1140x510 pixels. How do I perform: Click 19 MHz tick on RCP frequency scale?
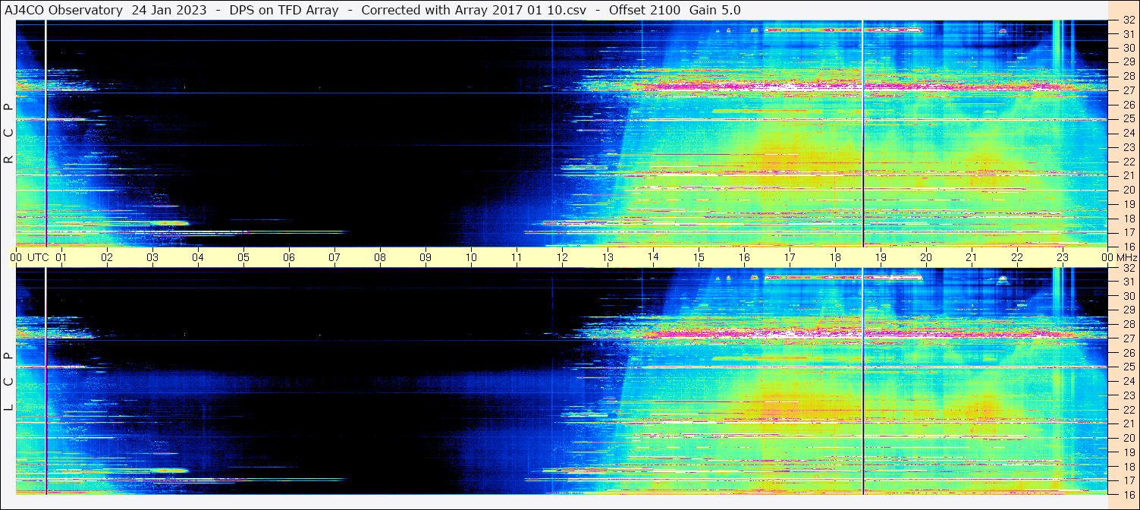[1128, 204]
